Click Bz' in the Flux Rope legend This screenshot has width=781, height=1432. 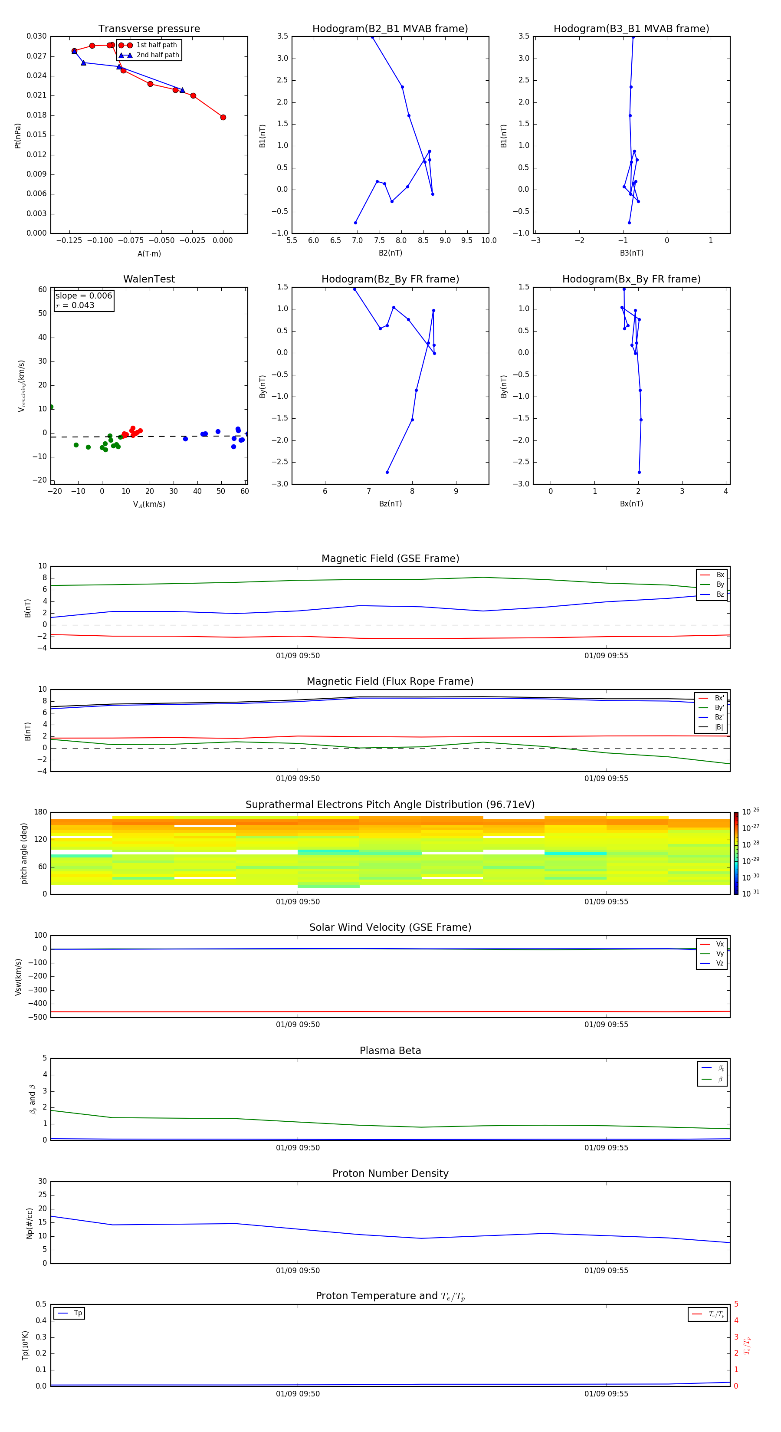pos(719,718)
